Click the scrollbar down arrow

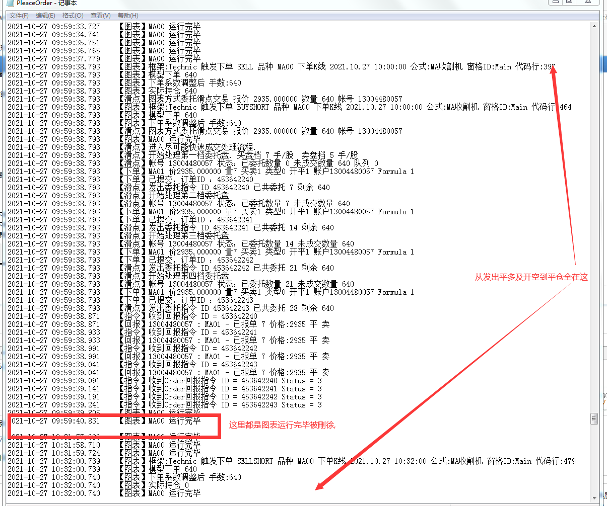594,497
